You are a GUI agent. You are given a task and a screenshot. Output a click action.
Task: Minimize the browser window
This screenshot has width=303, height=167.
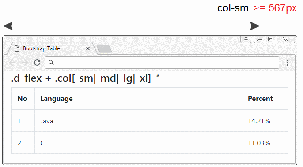click(x=260, y=40)
